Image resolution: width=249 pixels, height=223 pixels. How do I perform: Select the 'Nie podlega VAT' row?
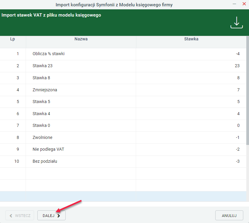(x=123, y=149)
